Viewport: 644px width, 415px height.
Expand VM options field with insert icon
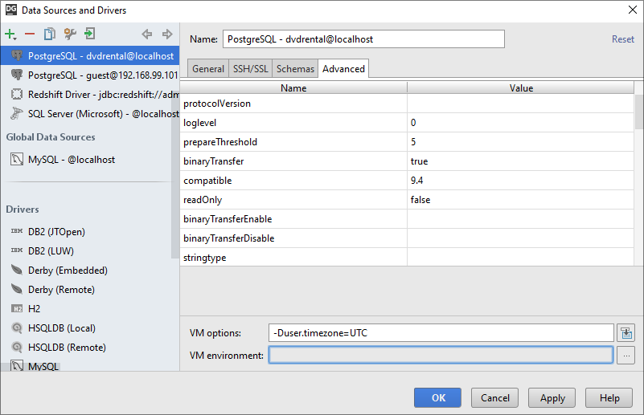pyautogui.click(x=626, y=333)
